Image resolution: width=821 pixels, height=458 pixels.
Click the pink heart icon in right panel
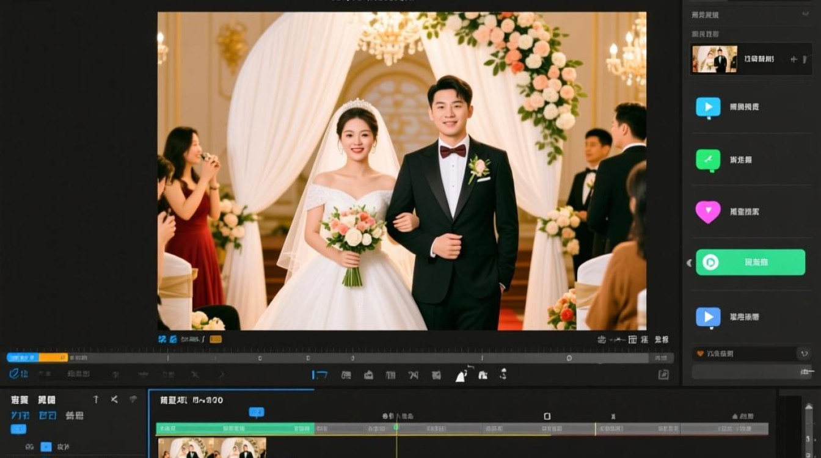coord(708,212)
